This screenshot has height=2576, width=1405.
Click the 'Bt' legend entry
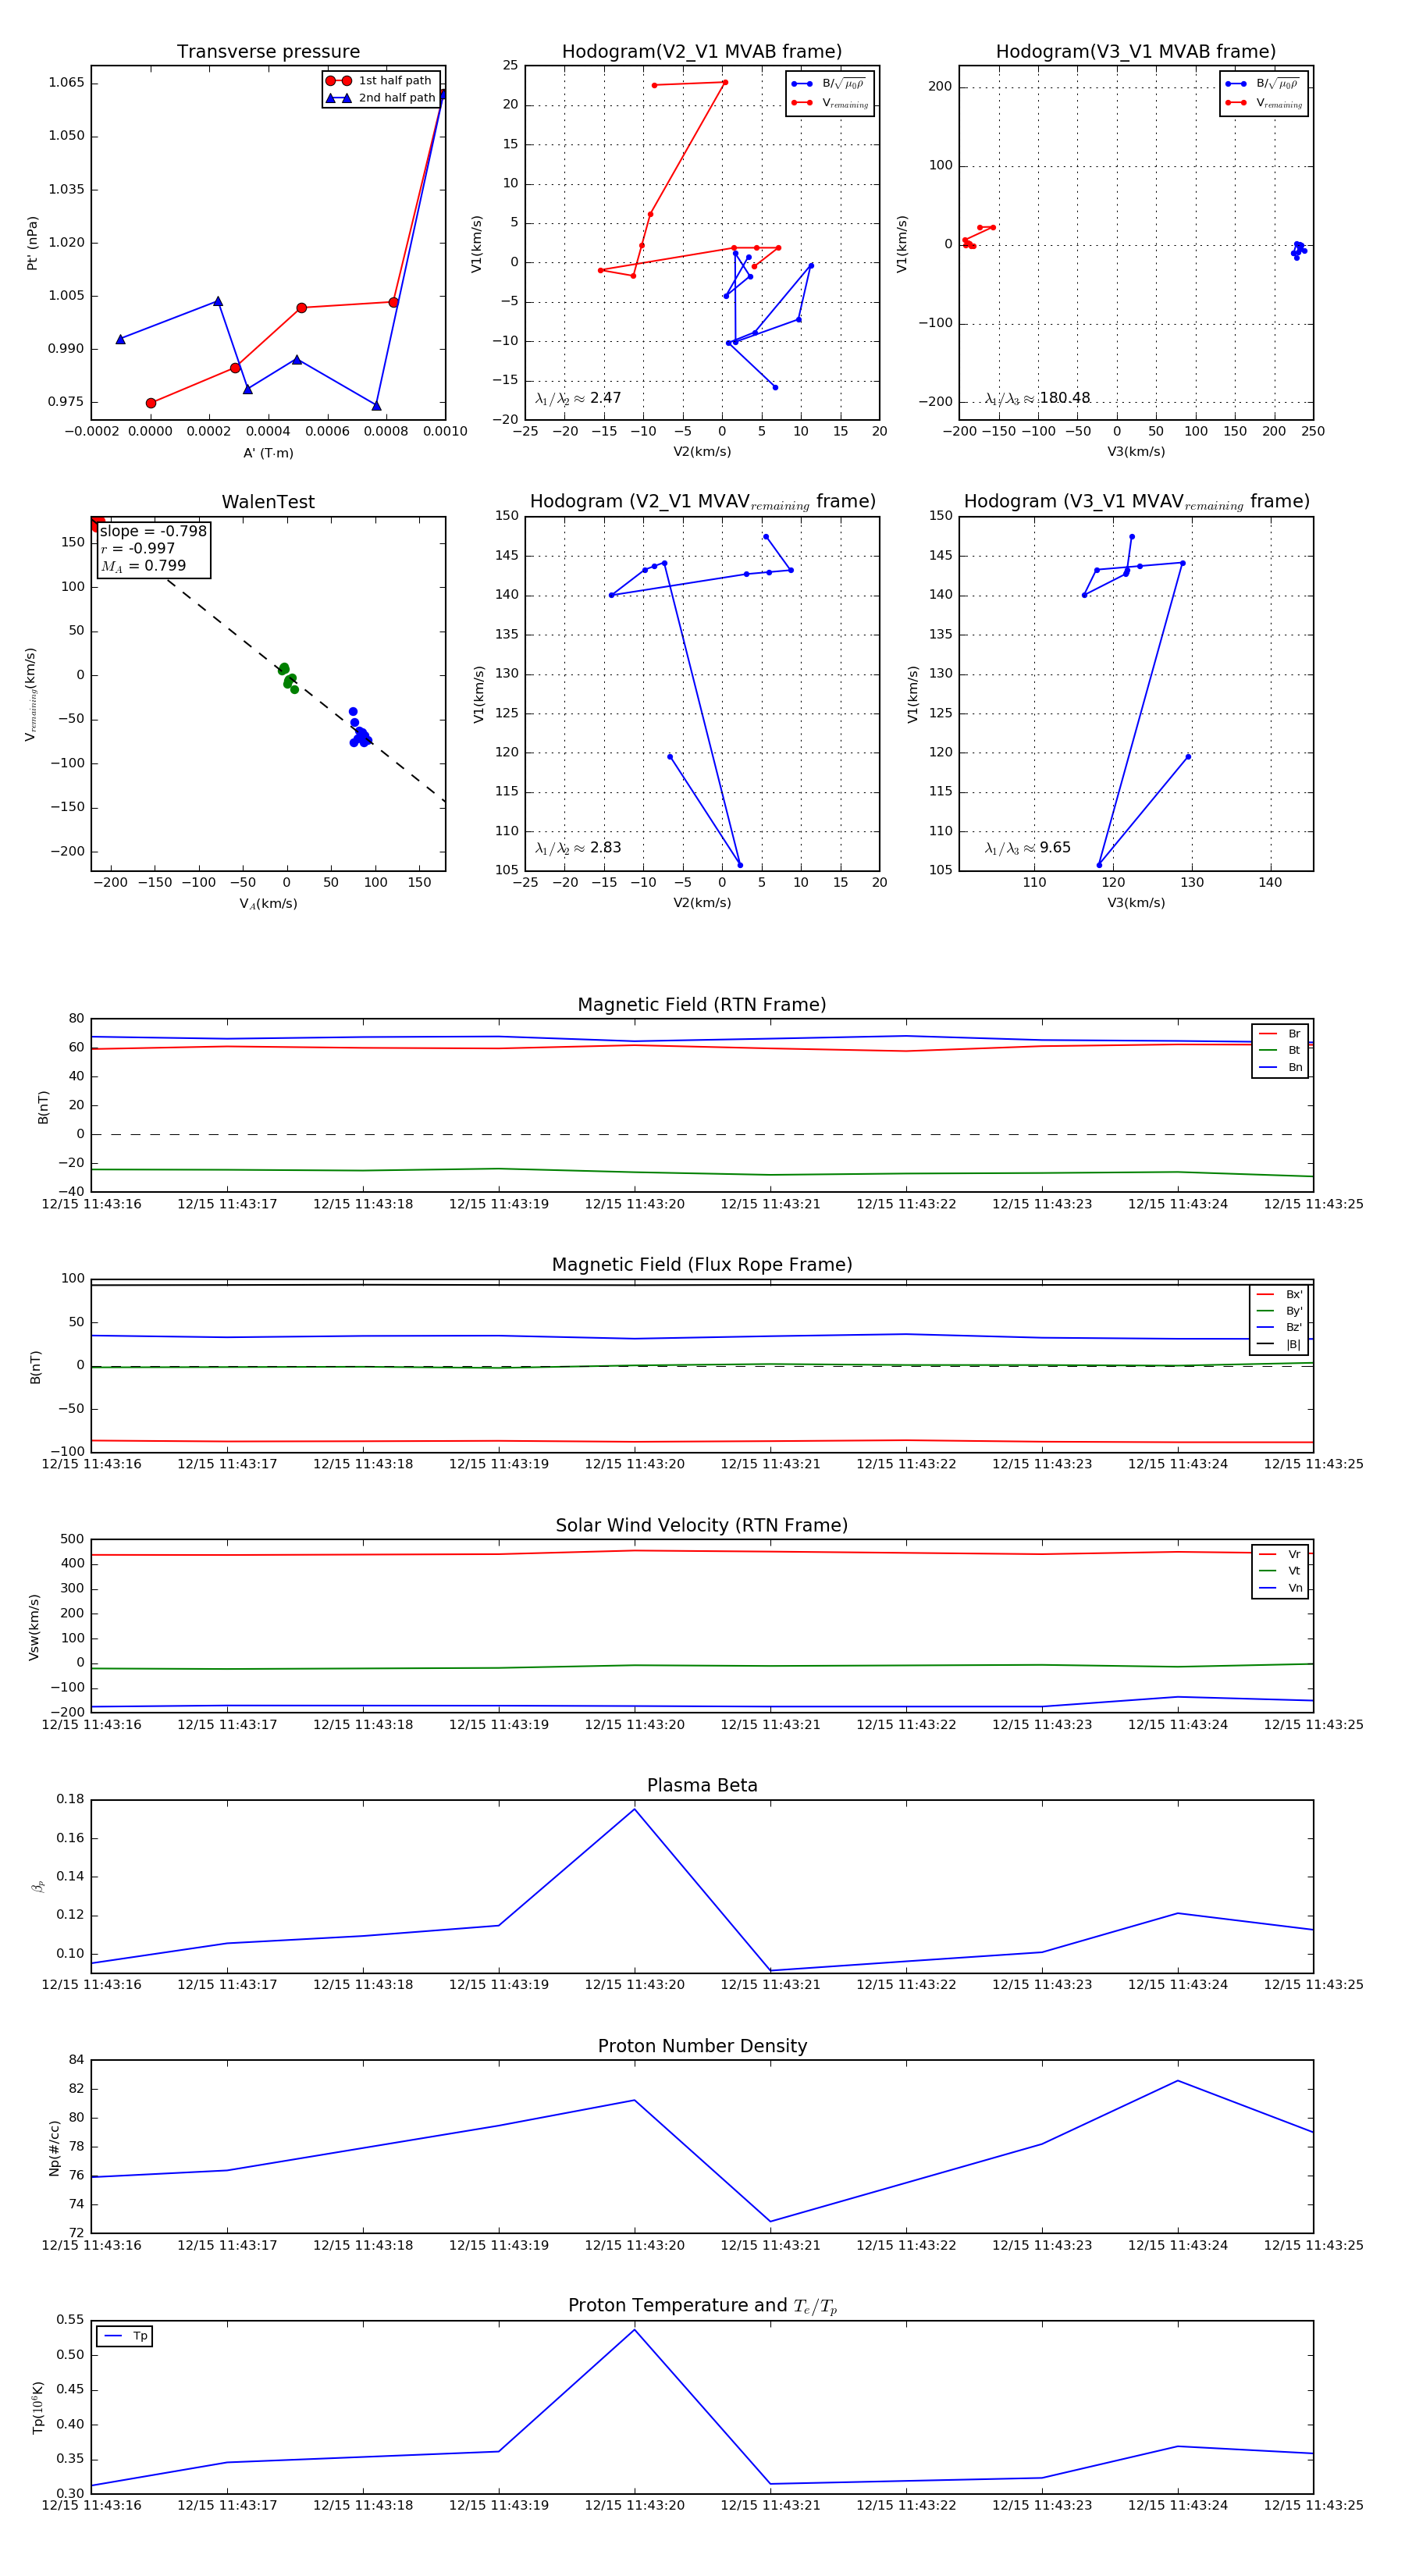1280,1050
